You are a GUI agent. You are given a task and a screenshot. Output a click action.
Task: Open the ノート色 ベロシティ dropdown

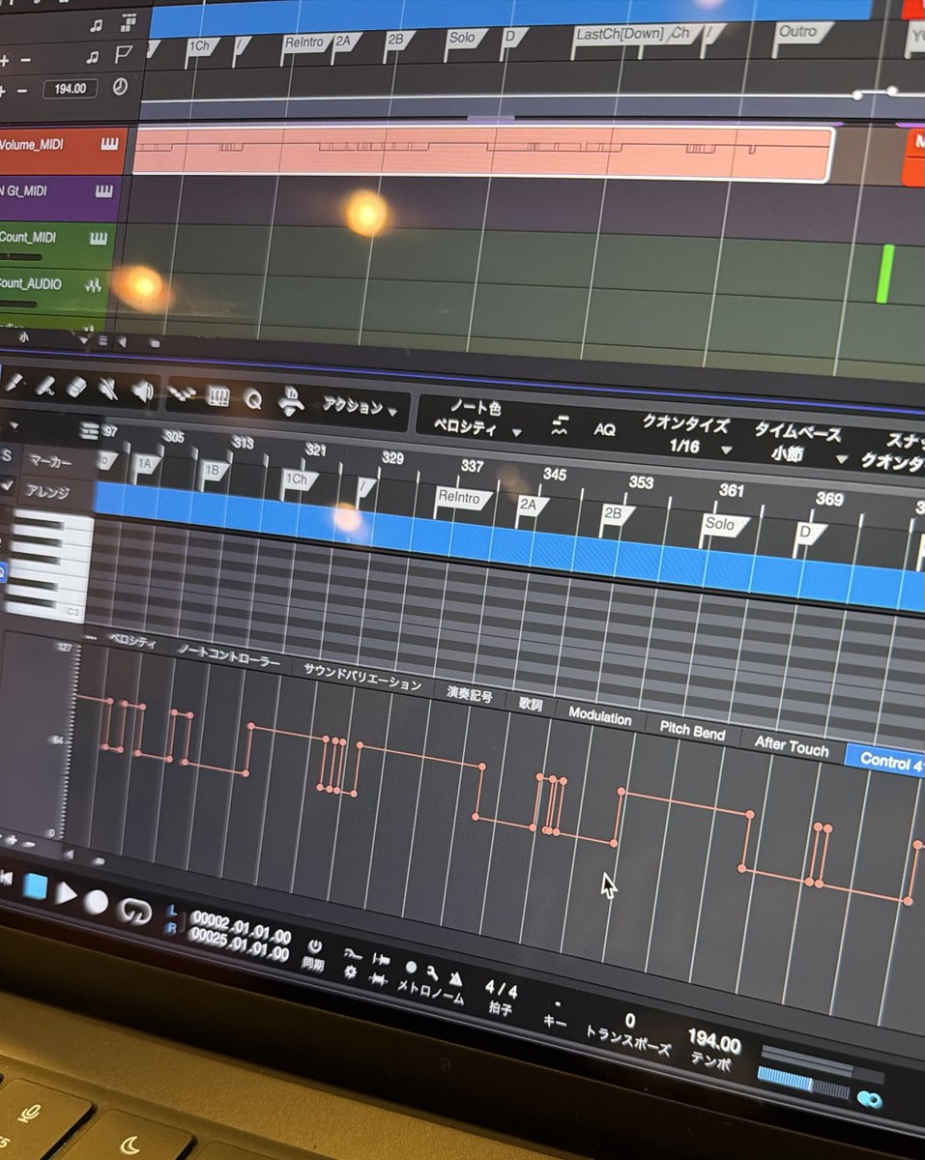coord(477,418)
